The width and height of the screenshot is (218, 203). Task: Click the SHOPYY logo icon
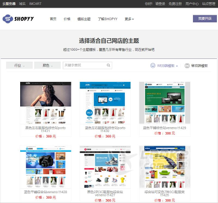pos(8,19)
